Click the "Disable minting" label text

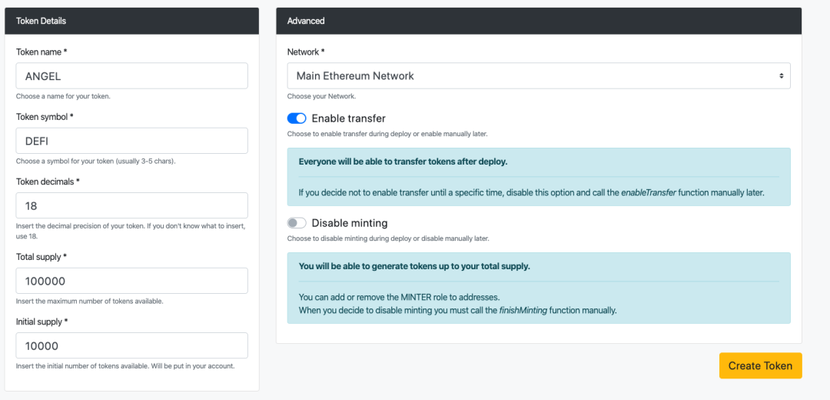coord(349,223)
